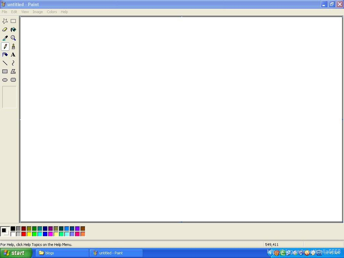
Task: Click the Windows start button
Action: 16,253
